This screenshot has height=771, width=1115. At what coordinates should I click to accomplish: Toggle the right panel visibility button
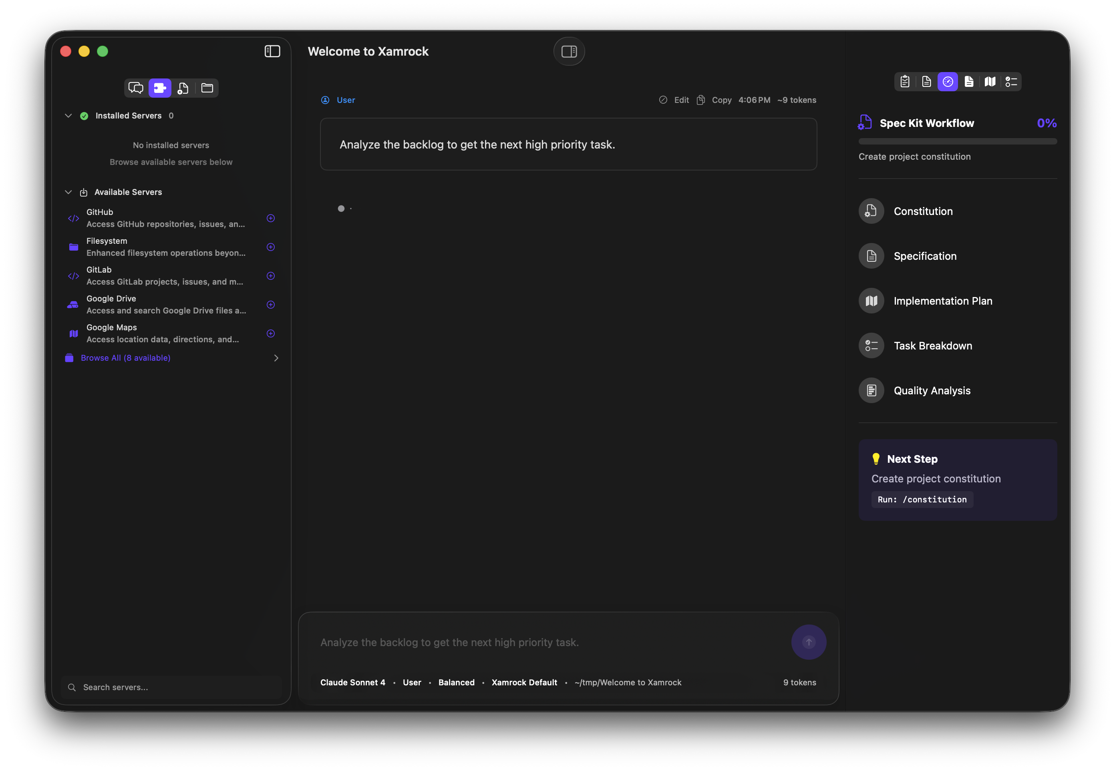coord(569,51)
